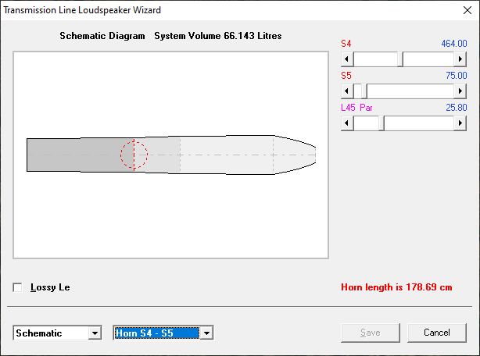Image resolution: width=480 pixels, height=356 pixels.
Task: Cancel the wizard dialog
Action: [x=437, y=333]
